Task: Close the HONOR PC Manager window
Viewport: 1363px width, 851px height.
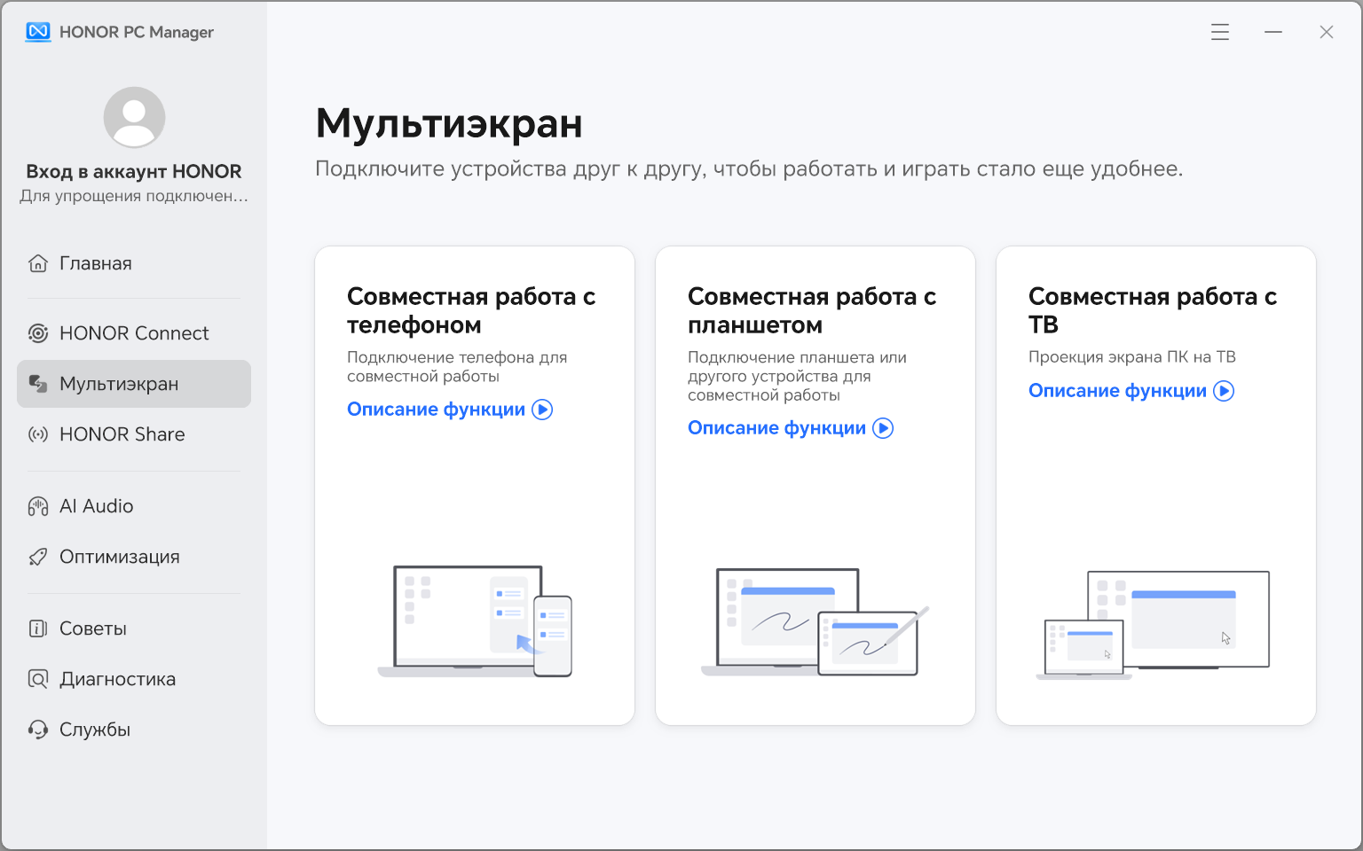Action: [1327, 32]
